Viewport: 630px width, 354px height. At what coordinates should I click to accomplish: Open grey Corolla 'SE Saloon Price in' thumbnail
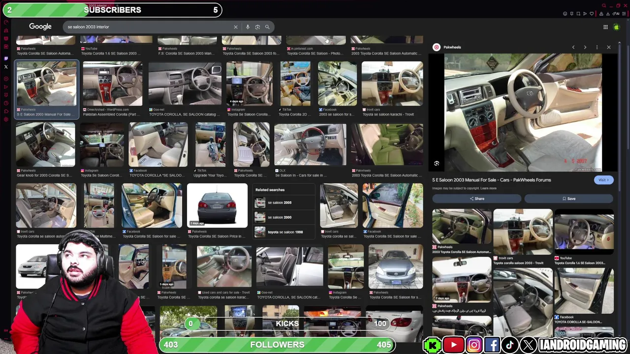(217, 206)
